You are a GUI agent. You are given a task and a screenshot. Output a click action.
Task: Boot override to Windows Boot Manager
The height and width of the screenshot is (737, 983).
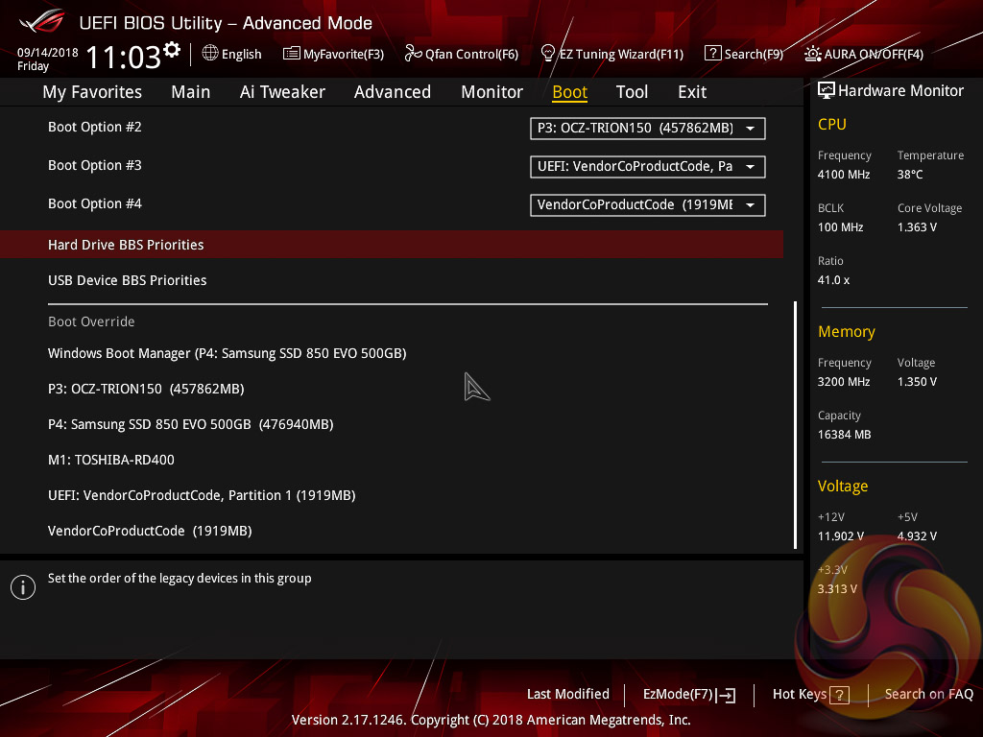click(227, 353)
